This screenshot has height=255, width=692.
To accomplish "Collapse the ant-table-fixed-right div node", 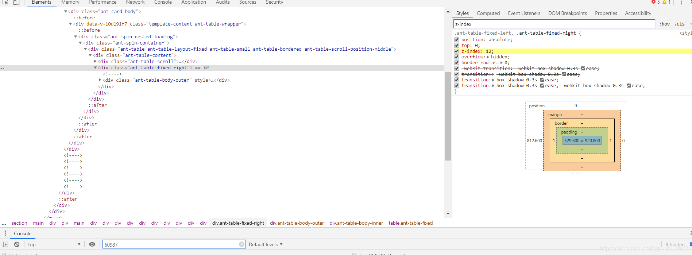I will pyautogui.click(x=95, y=67).
